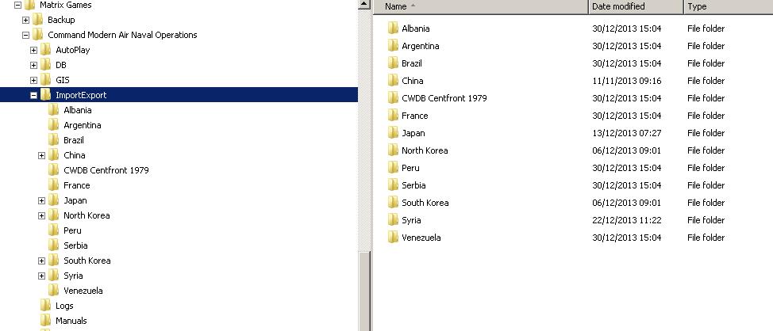Select the 'Albania' name in file list
Viewport: 773px width, 331px height.
point(416,29)
